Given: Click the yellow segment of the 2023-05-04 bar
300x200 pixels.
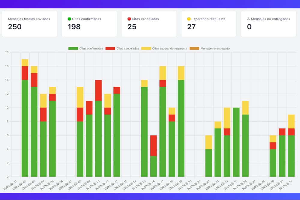Looking at the screenshot, I should click(x=43, y=100).
